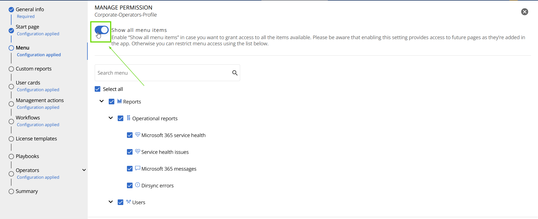Click the Custom reports step circle
538x219 pixels.
[x=11, y=69]
